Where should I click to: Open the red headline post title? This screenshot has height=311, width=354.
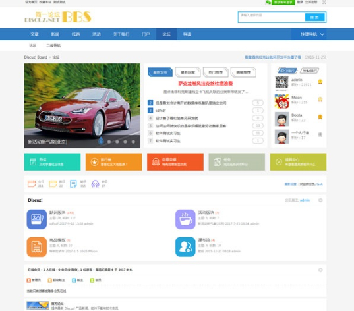[x=206, y=84]
